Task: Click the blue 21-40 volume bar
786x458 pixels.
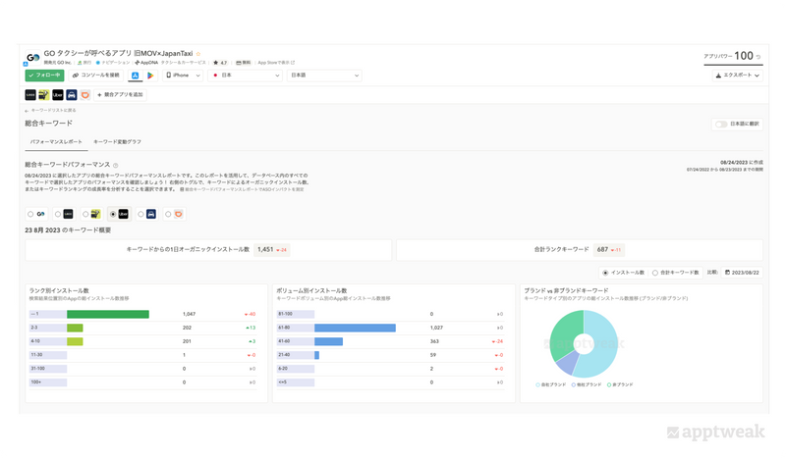Action: [x=316, y=355]
